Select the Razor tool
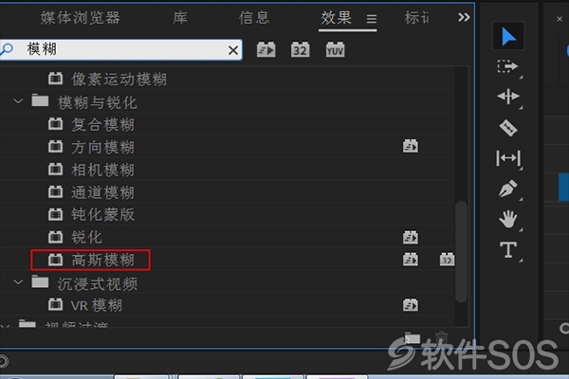Image resolution: width=569 pixels, height=379 pixels. click(508, 128)
